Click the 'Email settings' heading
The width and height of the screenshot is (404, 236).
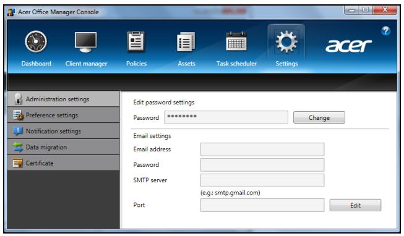(152, 136)
